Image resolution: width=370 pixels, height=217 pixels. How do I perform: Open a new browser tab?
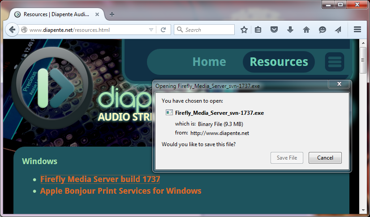pyautogui.click(x=112, y=14)
